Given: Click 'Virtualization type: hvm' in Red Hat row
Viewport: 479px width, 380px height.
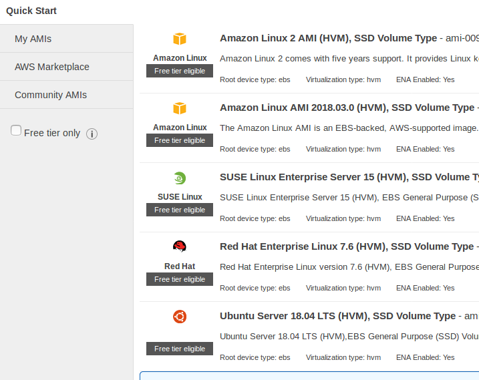Looking at the screenshot, I should pos(343,288).
